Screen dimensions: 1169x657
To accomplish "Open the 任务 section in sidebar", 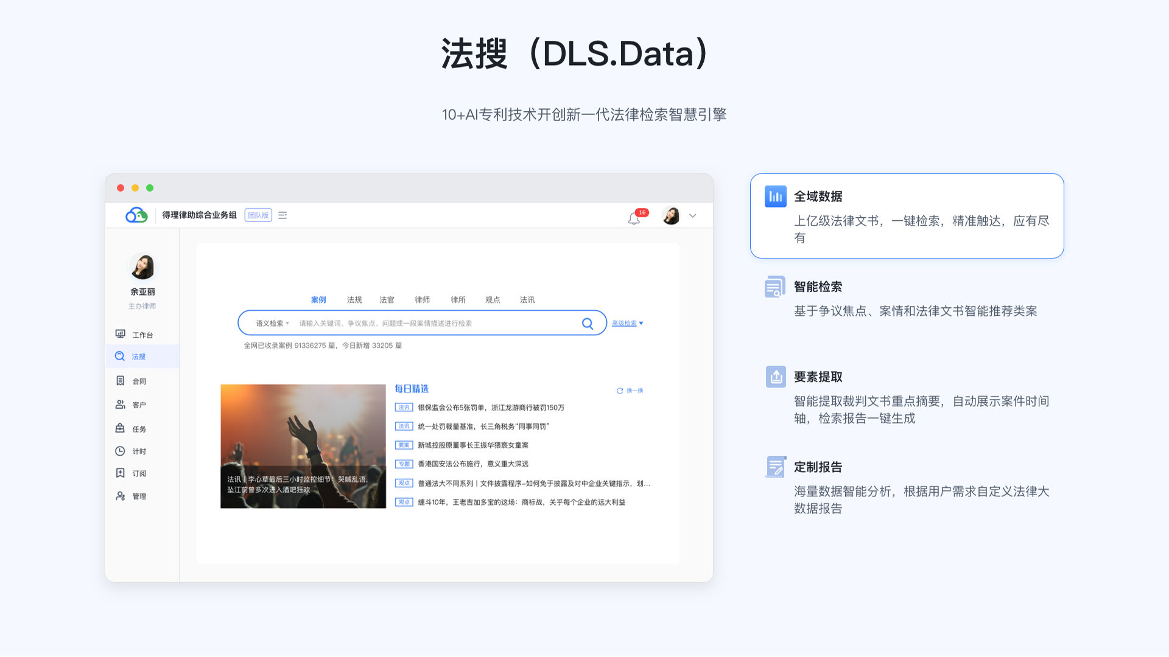I will (139, 428).
